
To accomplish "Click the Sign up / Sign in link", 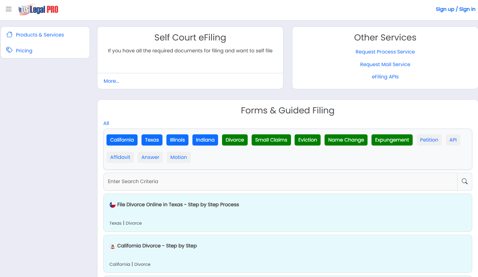I will 456,9.
